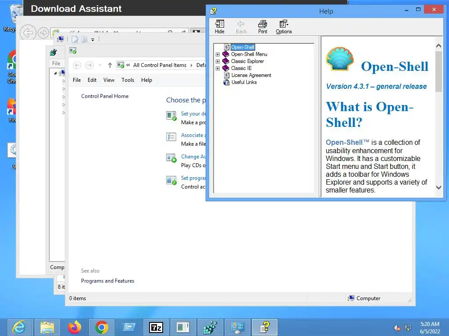This screenshot has height=336, width=449.
Task: Click the Help content scrollbar thumb
Action: [x=438, y=71]
